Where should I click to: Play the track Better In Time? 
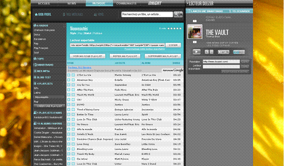pos(69,114)
